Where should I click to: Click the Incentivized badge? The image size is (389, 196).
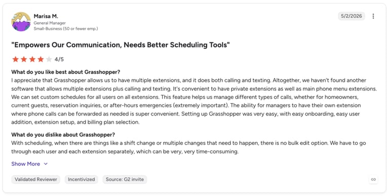click(x=82, y=179)
